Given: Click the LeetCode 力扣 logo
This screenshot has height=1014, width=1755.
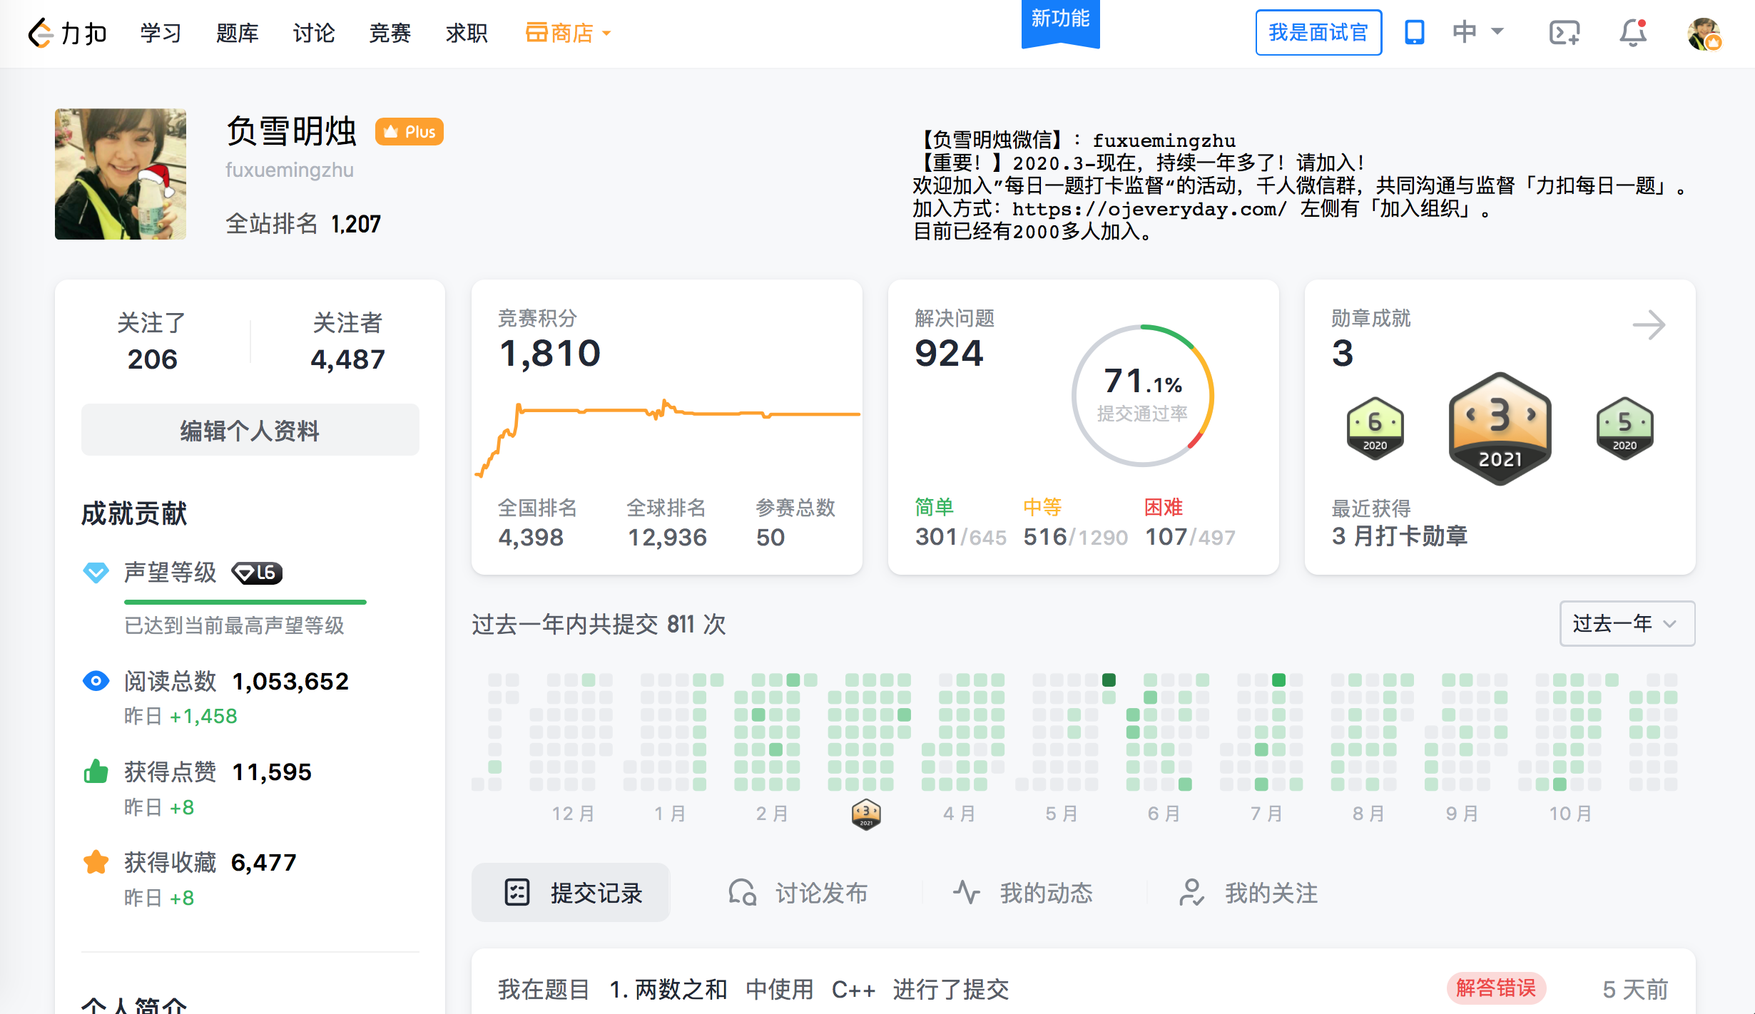Looking at the screenshot, I should (67, 33).
